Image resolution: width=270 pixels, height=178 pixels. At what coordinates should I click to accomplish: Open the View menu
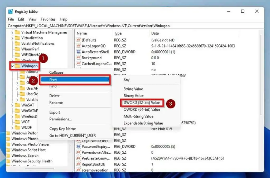coord(32,19)
